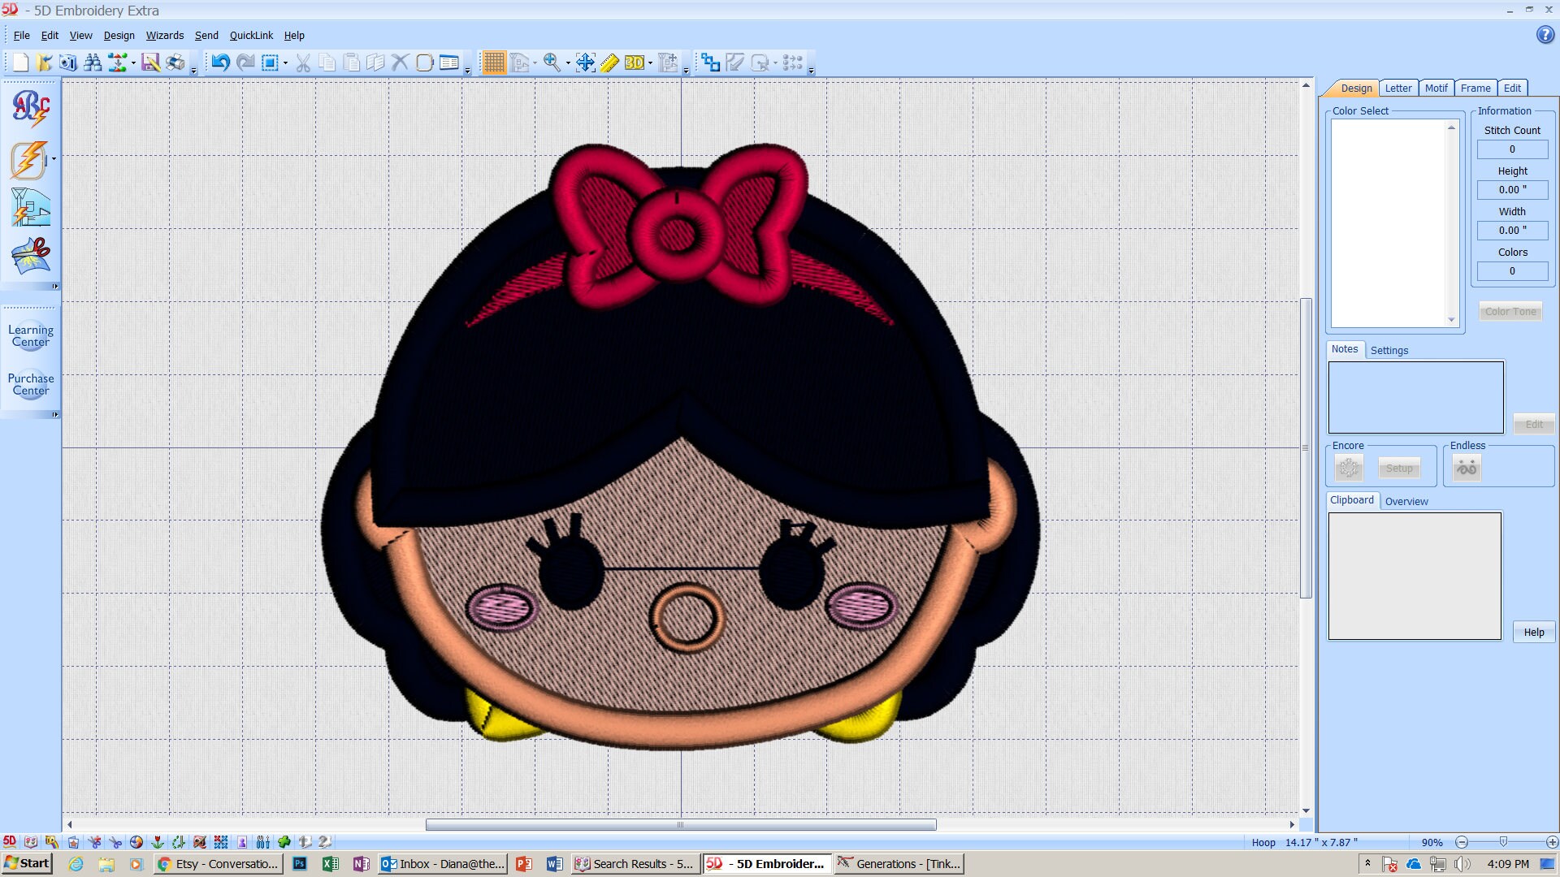Screen dimensions: 1560x877
Task: Switch to the Motif tab
Action: click(x=1436, y=88)
